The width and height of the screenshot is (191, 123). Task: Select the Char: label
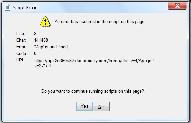[21, 40]
